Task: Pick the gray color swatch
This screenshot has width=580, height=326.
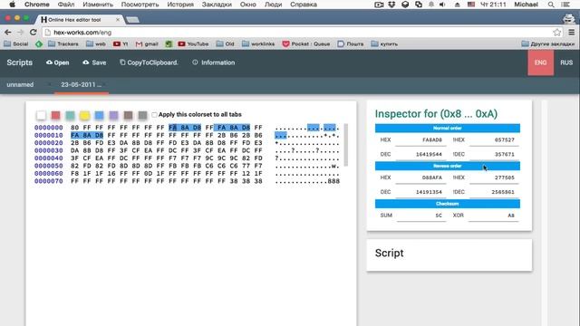Action: 142,115
